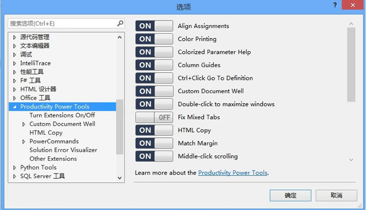This screenshot has height=210, width=366.
Task: Close the 选项 dialog window
Action: 353,5
